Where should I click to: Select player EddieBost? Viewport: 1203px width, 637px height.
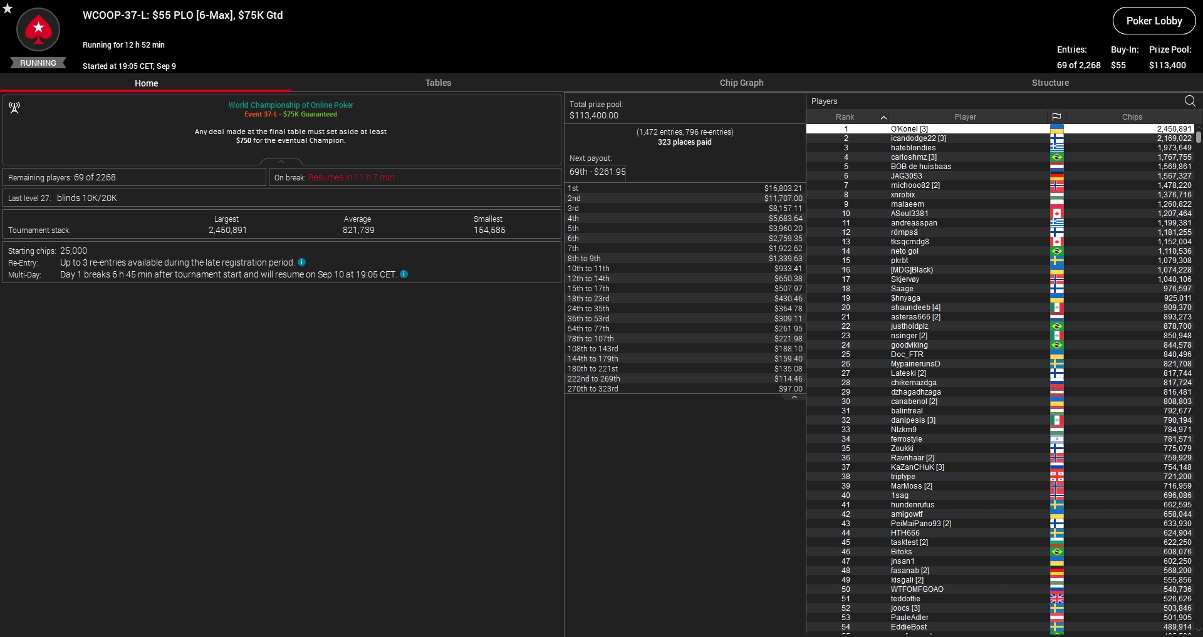click(x=1001, y=627)
